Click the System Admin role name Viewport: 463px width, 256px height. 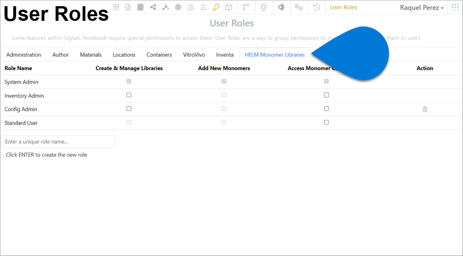pyautogui.click(x=22, y=82)
